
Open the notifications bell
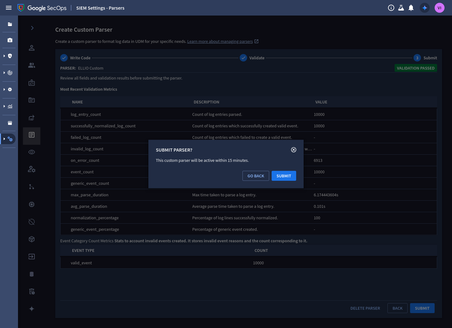[x=411, y=8]
